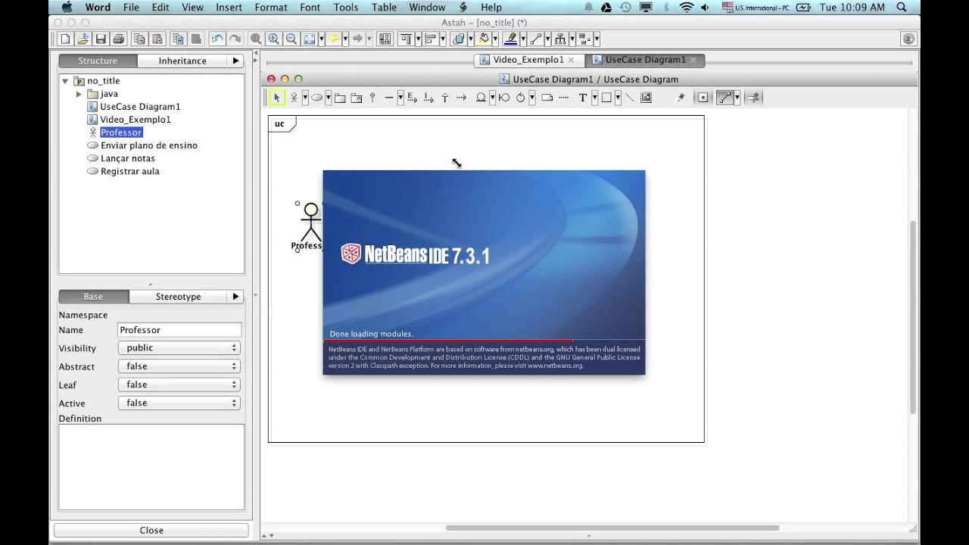Viewport: 969px width, 545px height.
Task: Switch to the UseCase Diagram1 tab
Action: click(x=645, y=60)
